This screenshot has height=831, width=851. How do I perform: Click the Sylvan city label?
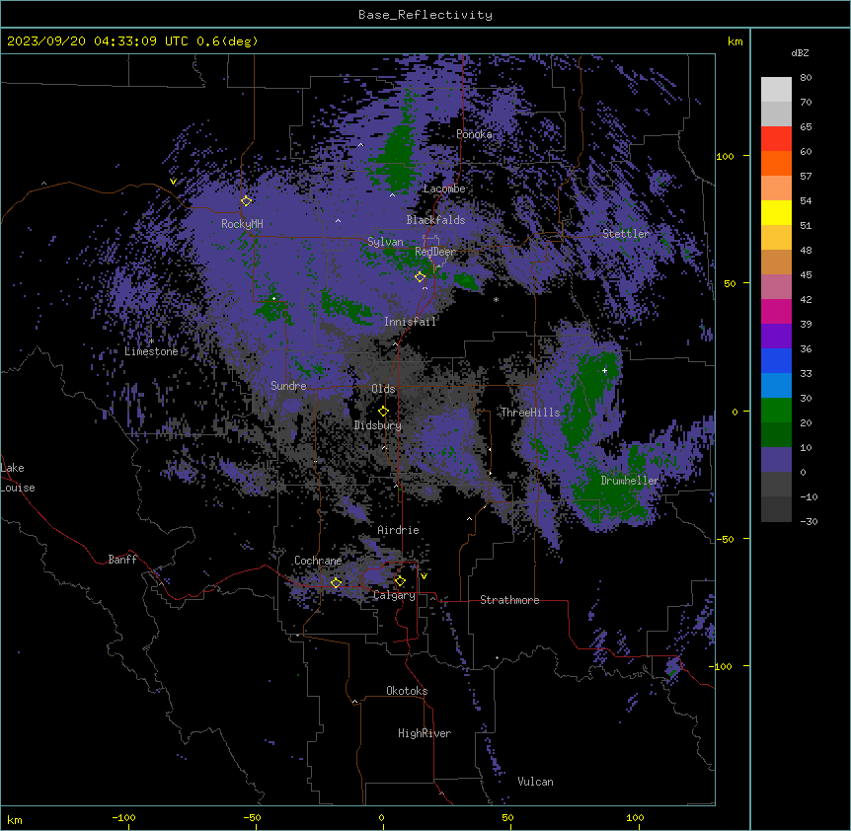coord(385,242)
